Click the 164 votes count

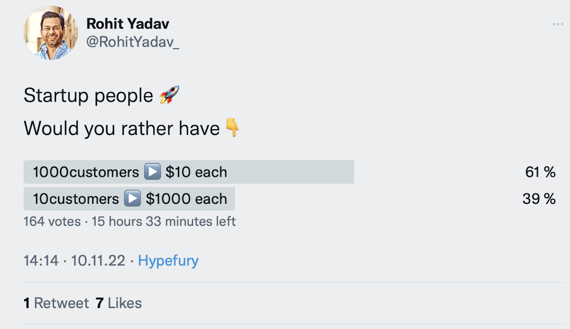click(x=52, y=222)
